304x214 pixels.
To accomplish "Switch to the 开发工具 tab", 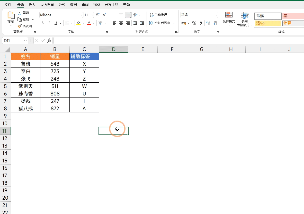I will (111, 5).
